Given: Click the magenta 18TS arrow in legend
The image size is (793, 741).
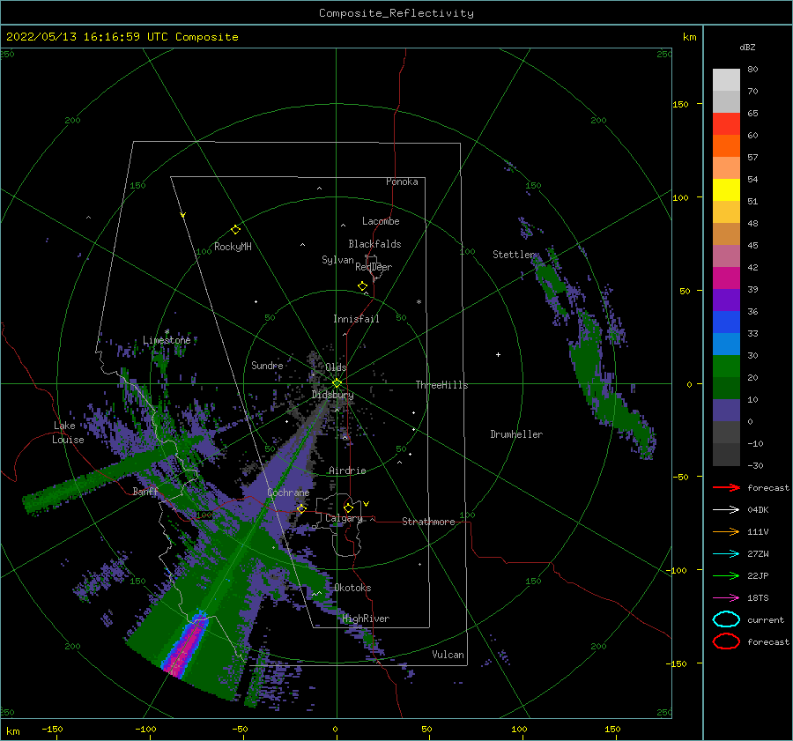Looking at the screenshot, I should click(726, 598).
